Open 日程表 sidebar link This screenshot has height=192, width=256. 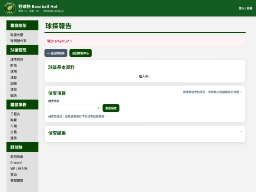pos(15,114)
